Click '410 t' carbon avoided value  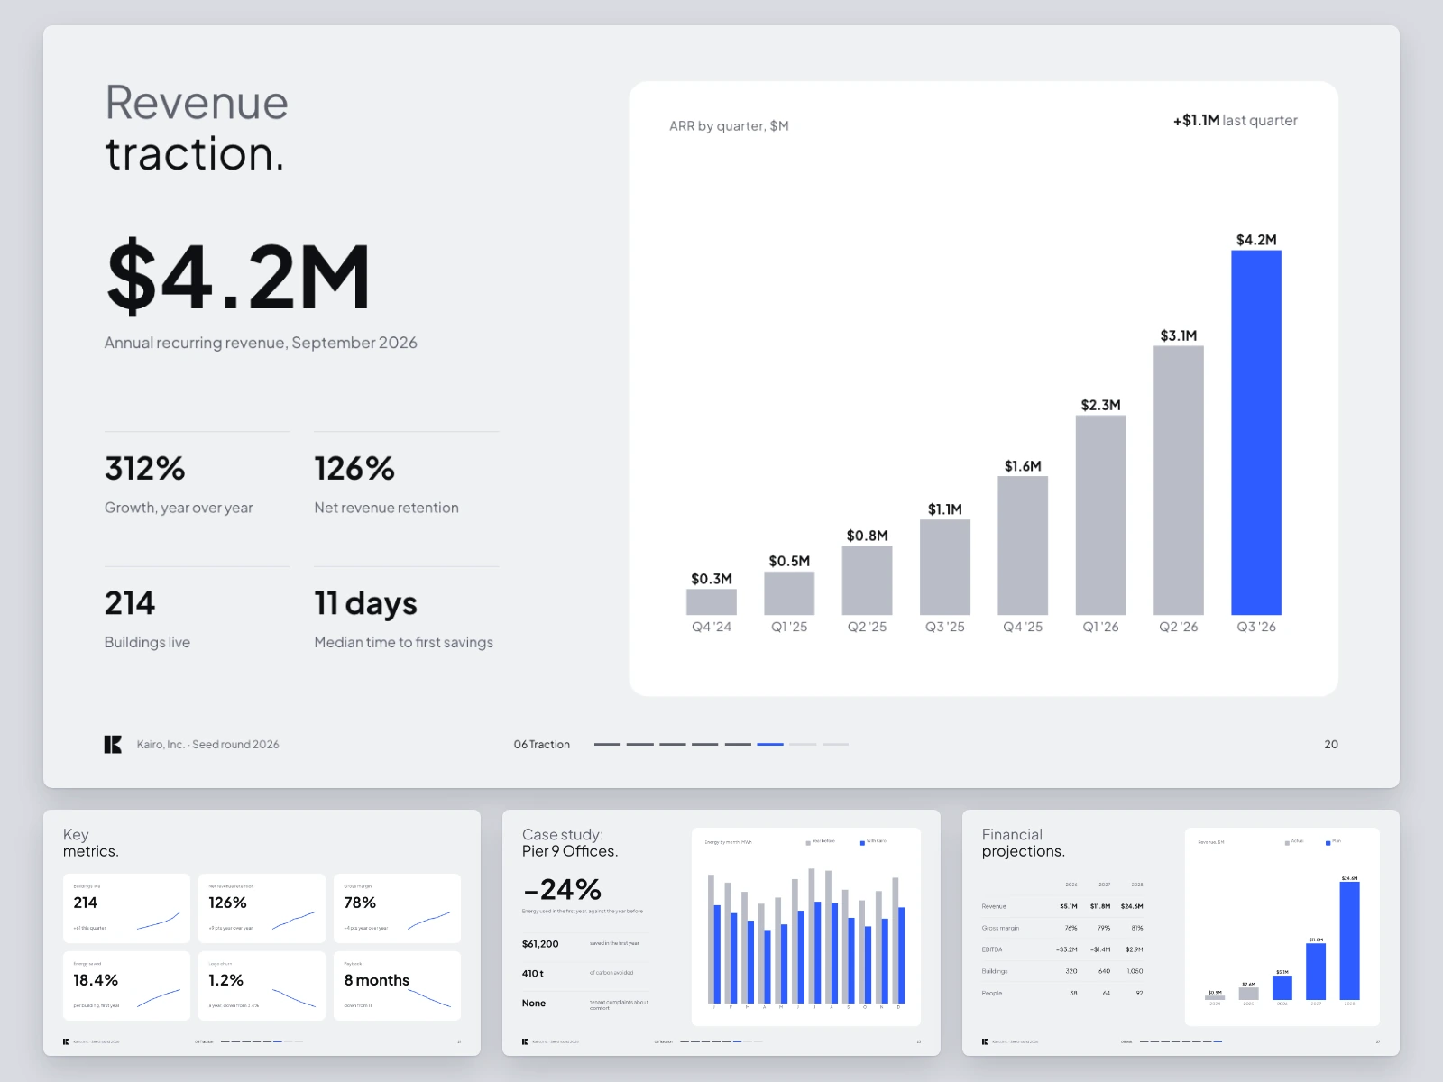(x=533, y=974)
